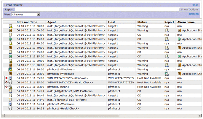The width and height of the screenshot is (203, 119).
Task: Click health check icon for WIN-WT2AFYJYZEV HealthCheck row
Action: point(10,82)
